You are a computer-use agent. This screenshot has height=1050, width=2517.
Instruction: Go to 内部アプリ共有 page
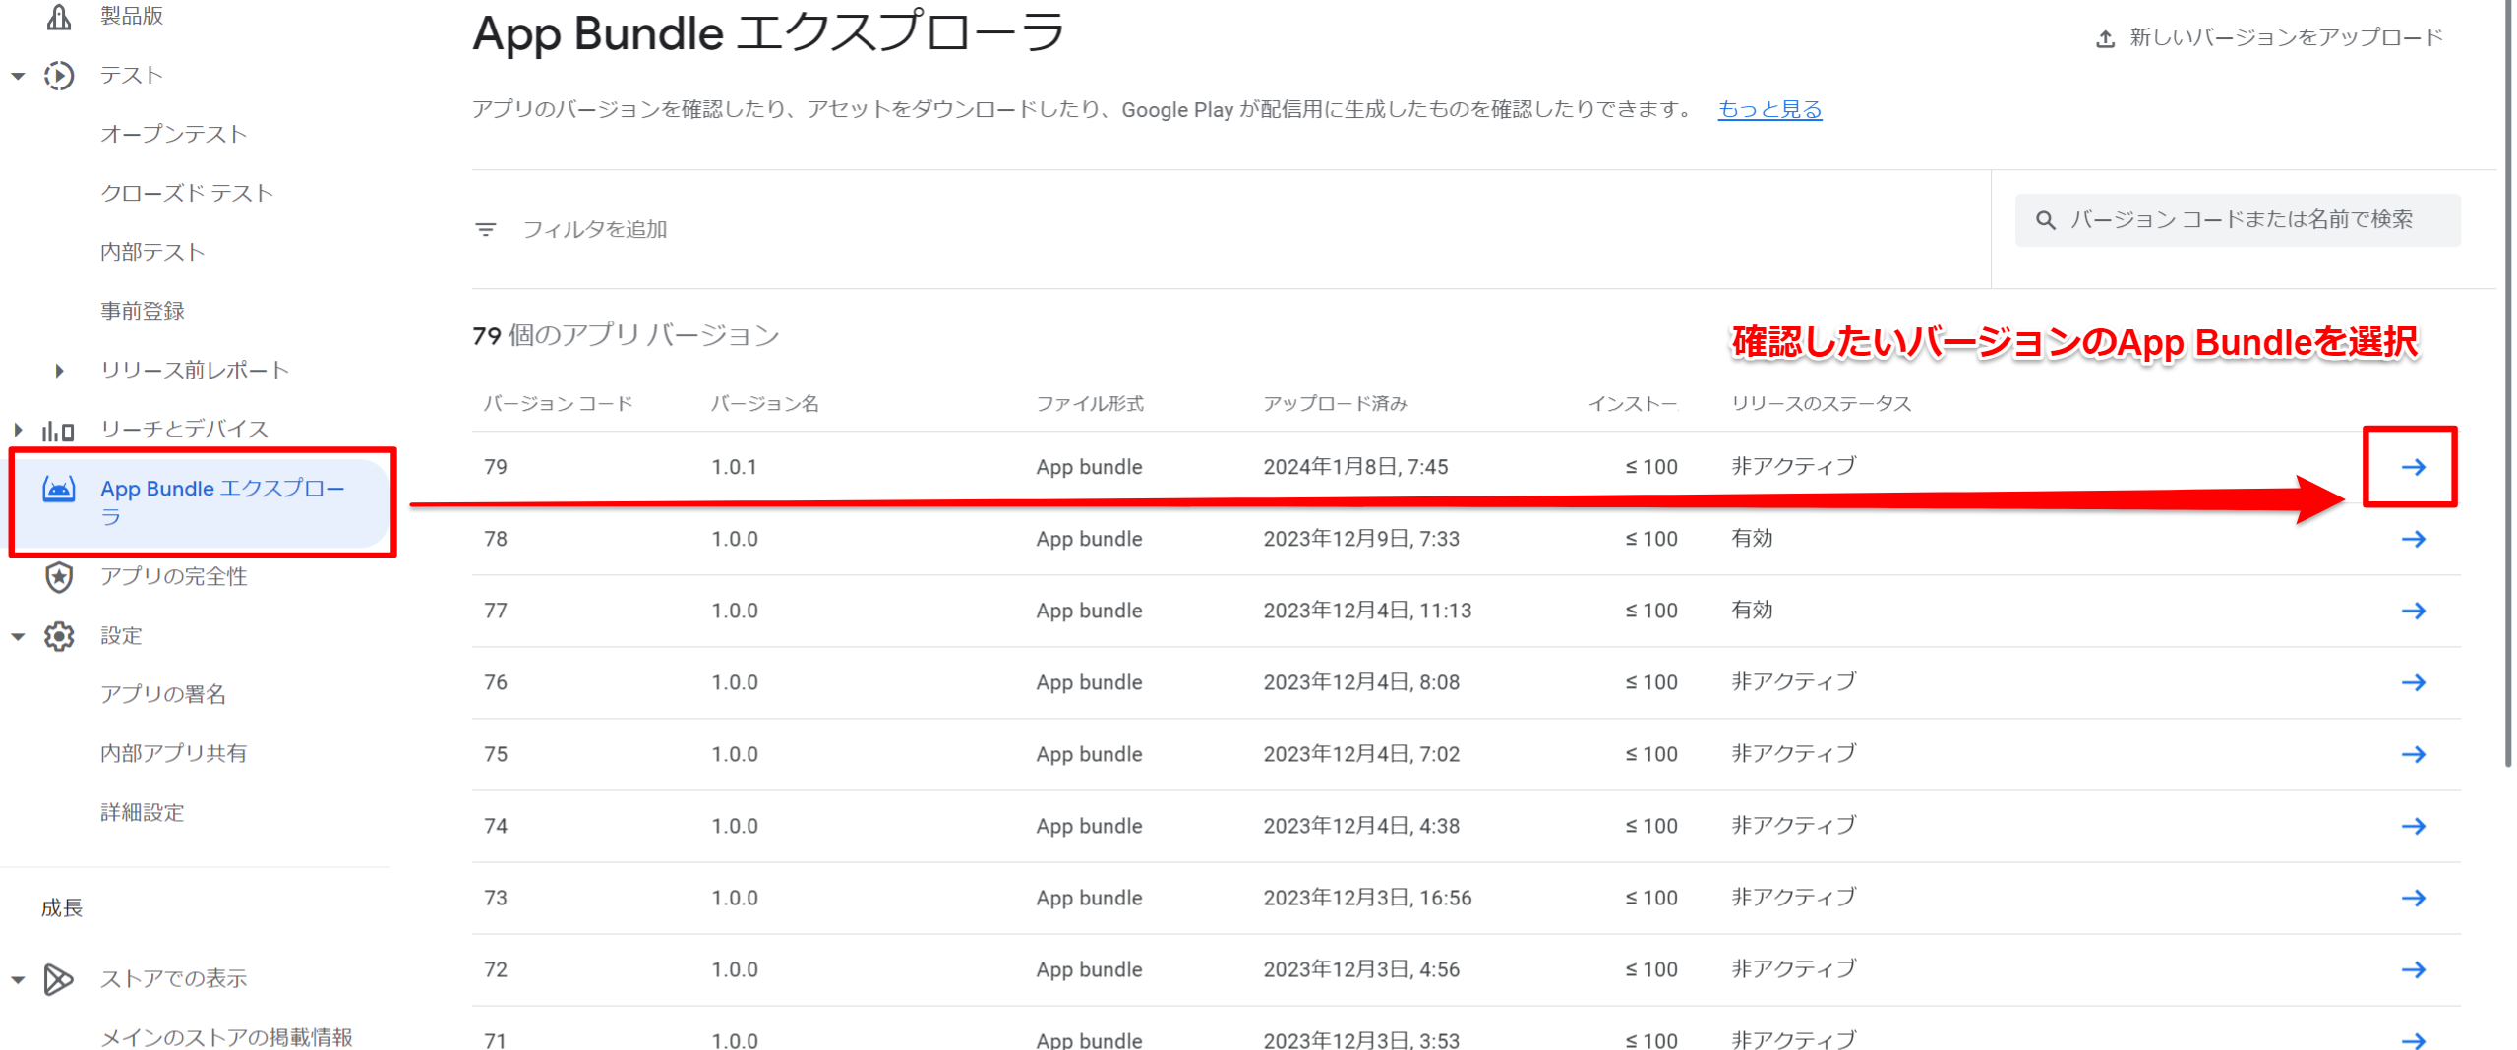click(173, 754)
